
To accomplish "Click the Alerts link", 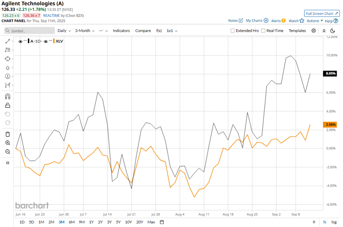I will coord(276,21).
